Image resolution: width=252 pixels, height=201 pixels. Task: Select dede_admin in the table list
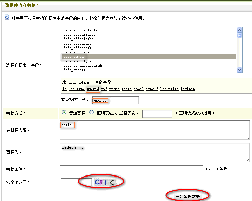coord(73,57)
